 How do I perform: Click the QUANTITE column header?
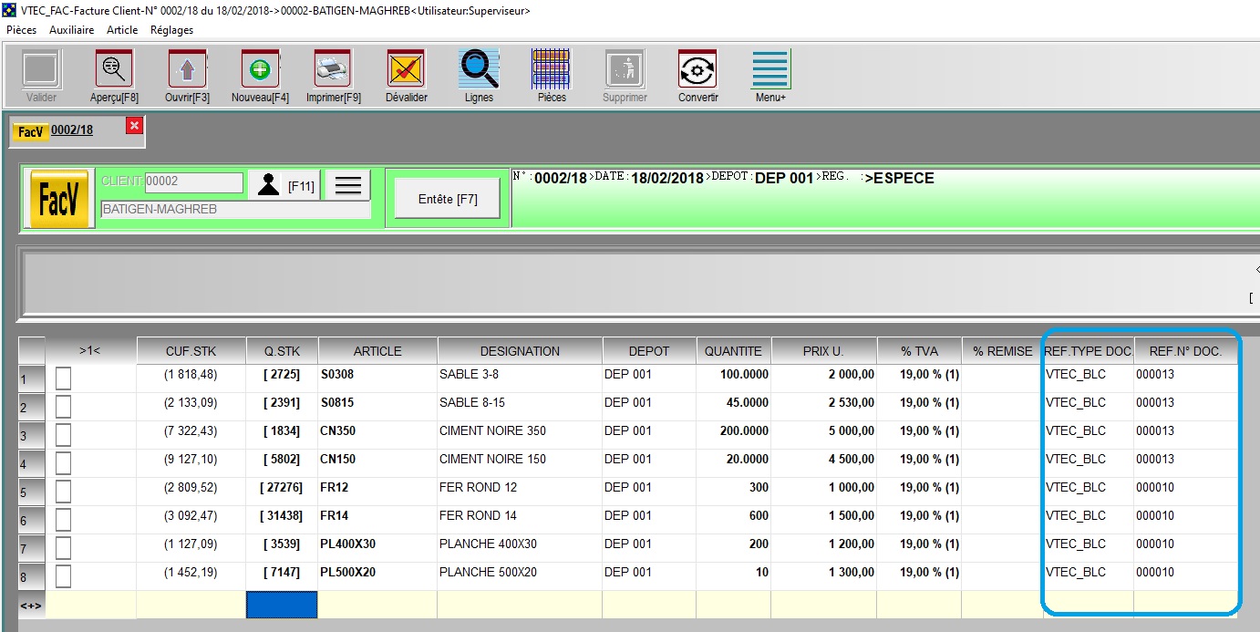tap(733, 350)
